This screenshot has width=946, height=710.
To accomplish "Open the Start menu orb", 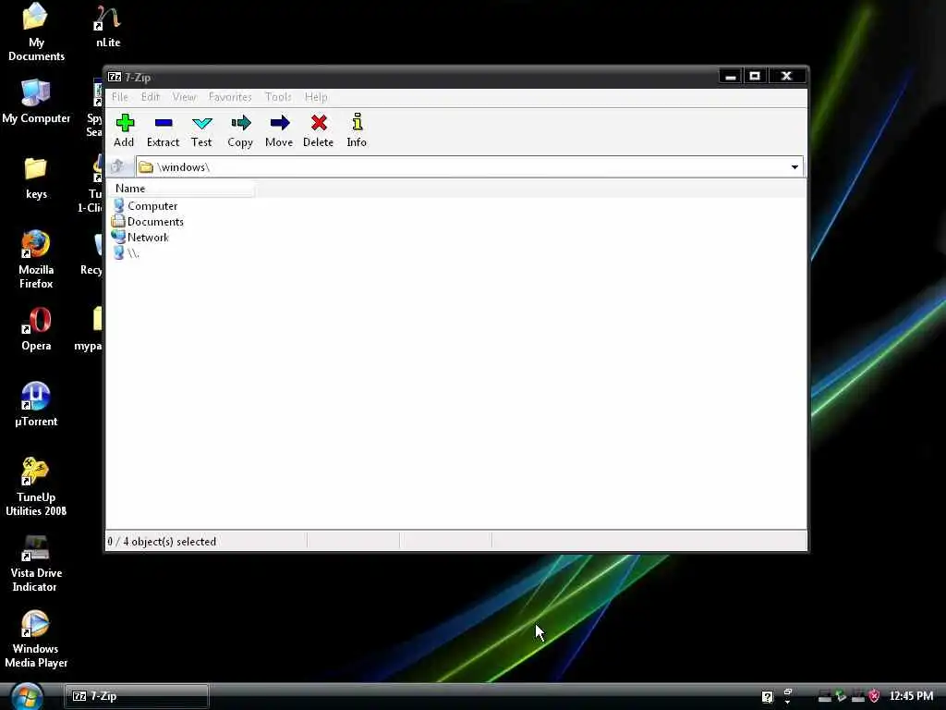I will 27,696.
